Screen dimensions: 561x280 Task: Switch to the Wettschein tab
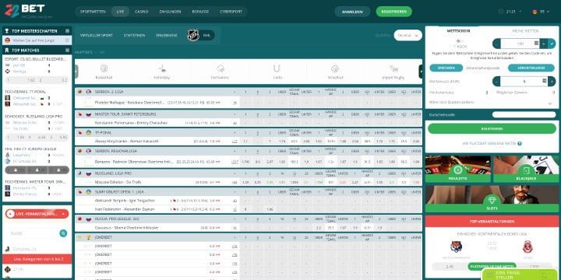458,31
